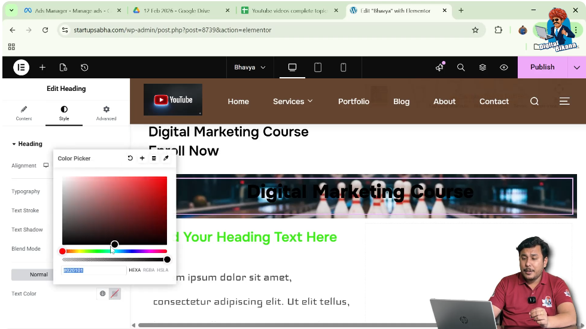Select RGBA color format
The height and width of the screenshot is (329, 586).
(148, 270)
